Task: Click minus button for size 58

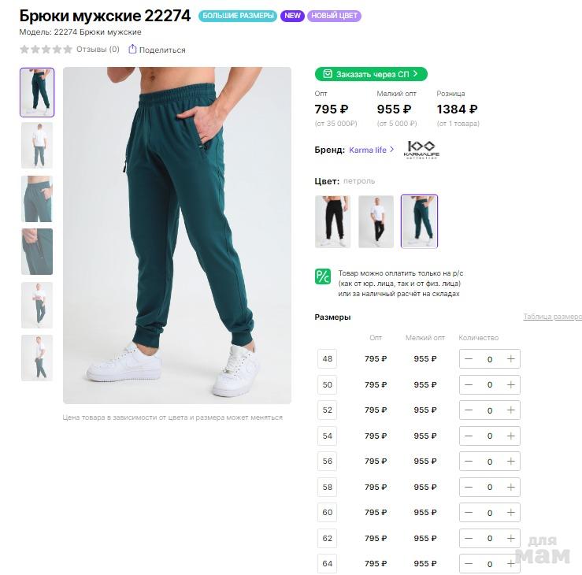Action: pyautogui.click(x=469, y=488)
